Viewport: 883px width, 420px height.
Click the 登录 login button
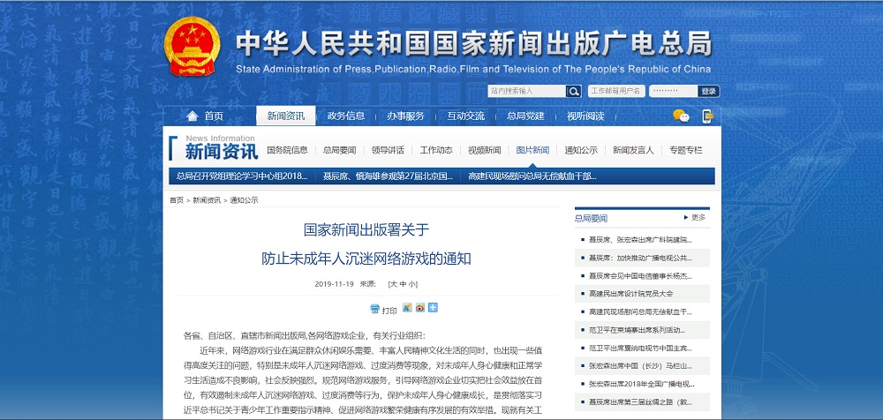[x=708, y=91]
